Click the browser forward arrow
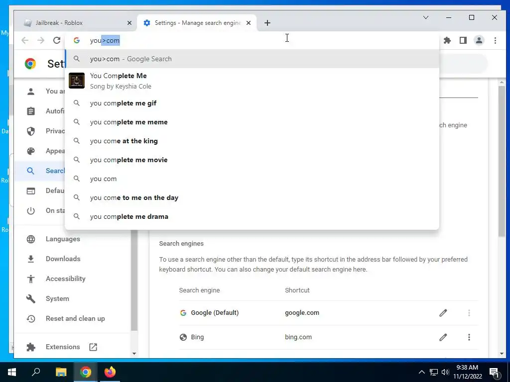Screen dimensions: 510x382 click(41, 40)
